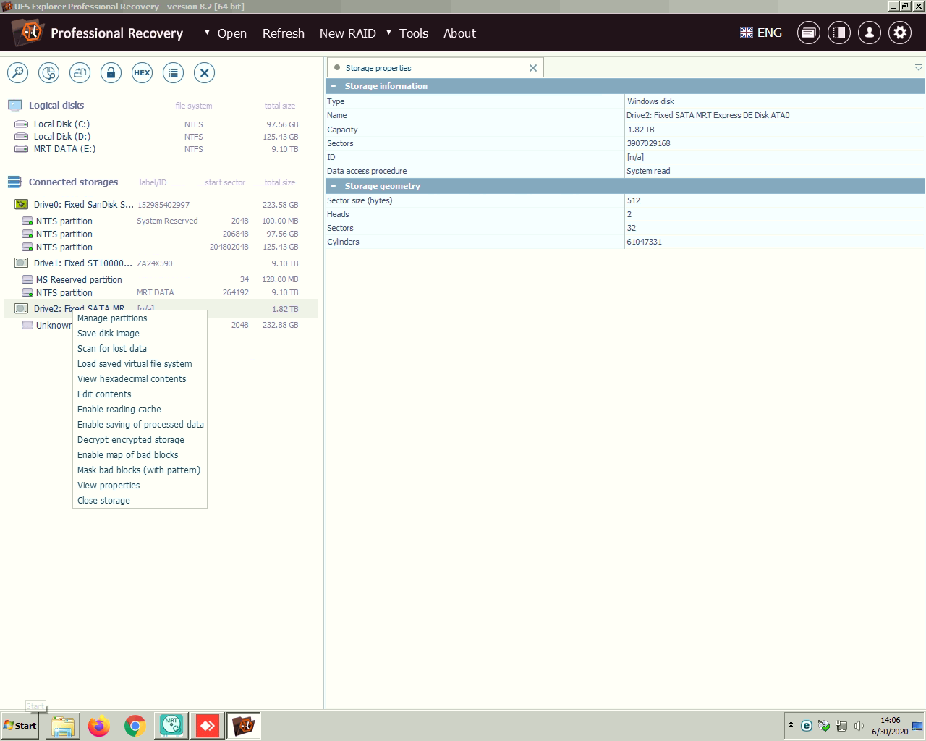The width and height of the screenshot is (926, 741).
Task: Collapse the Storage geometry section
Action: pyautogui.click(x=334, y=186)
